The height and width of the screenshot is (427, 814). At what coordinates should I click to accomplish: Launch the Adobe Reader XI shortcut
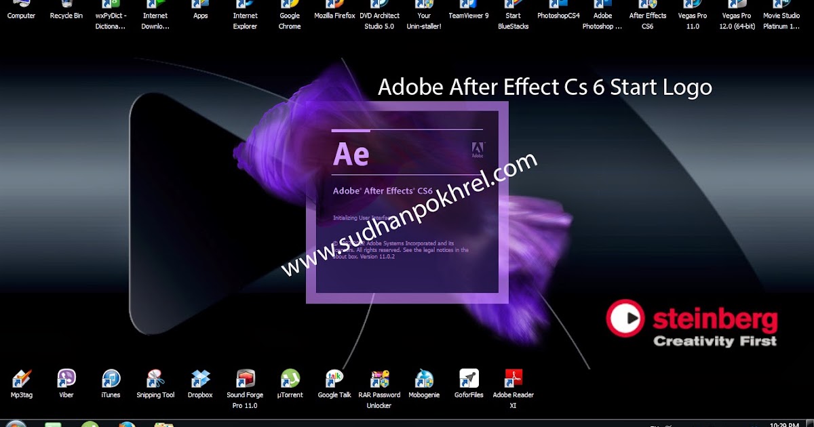[513, 389]
